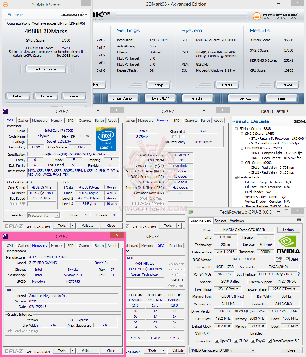Select the SPD tab in Memory CPU-Z window
Image resolution: width=306 pixels, height=357 pixels.
177,121
